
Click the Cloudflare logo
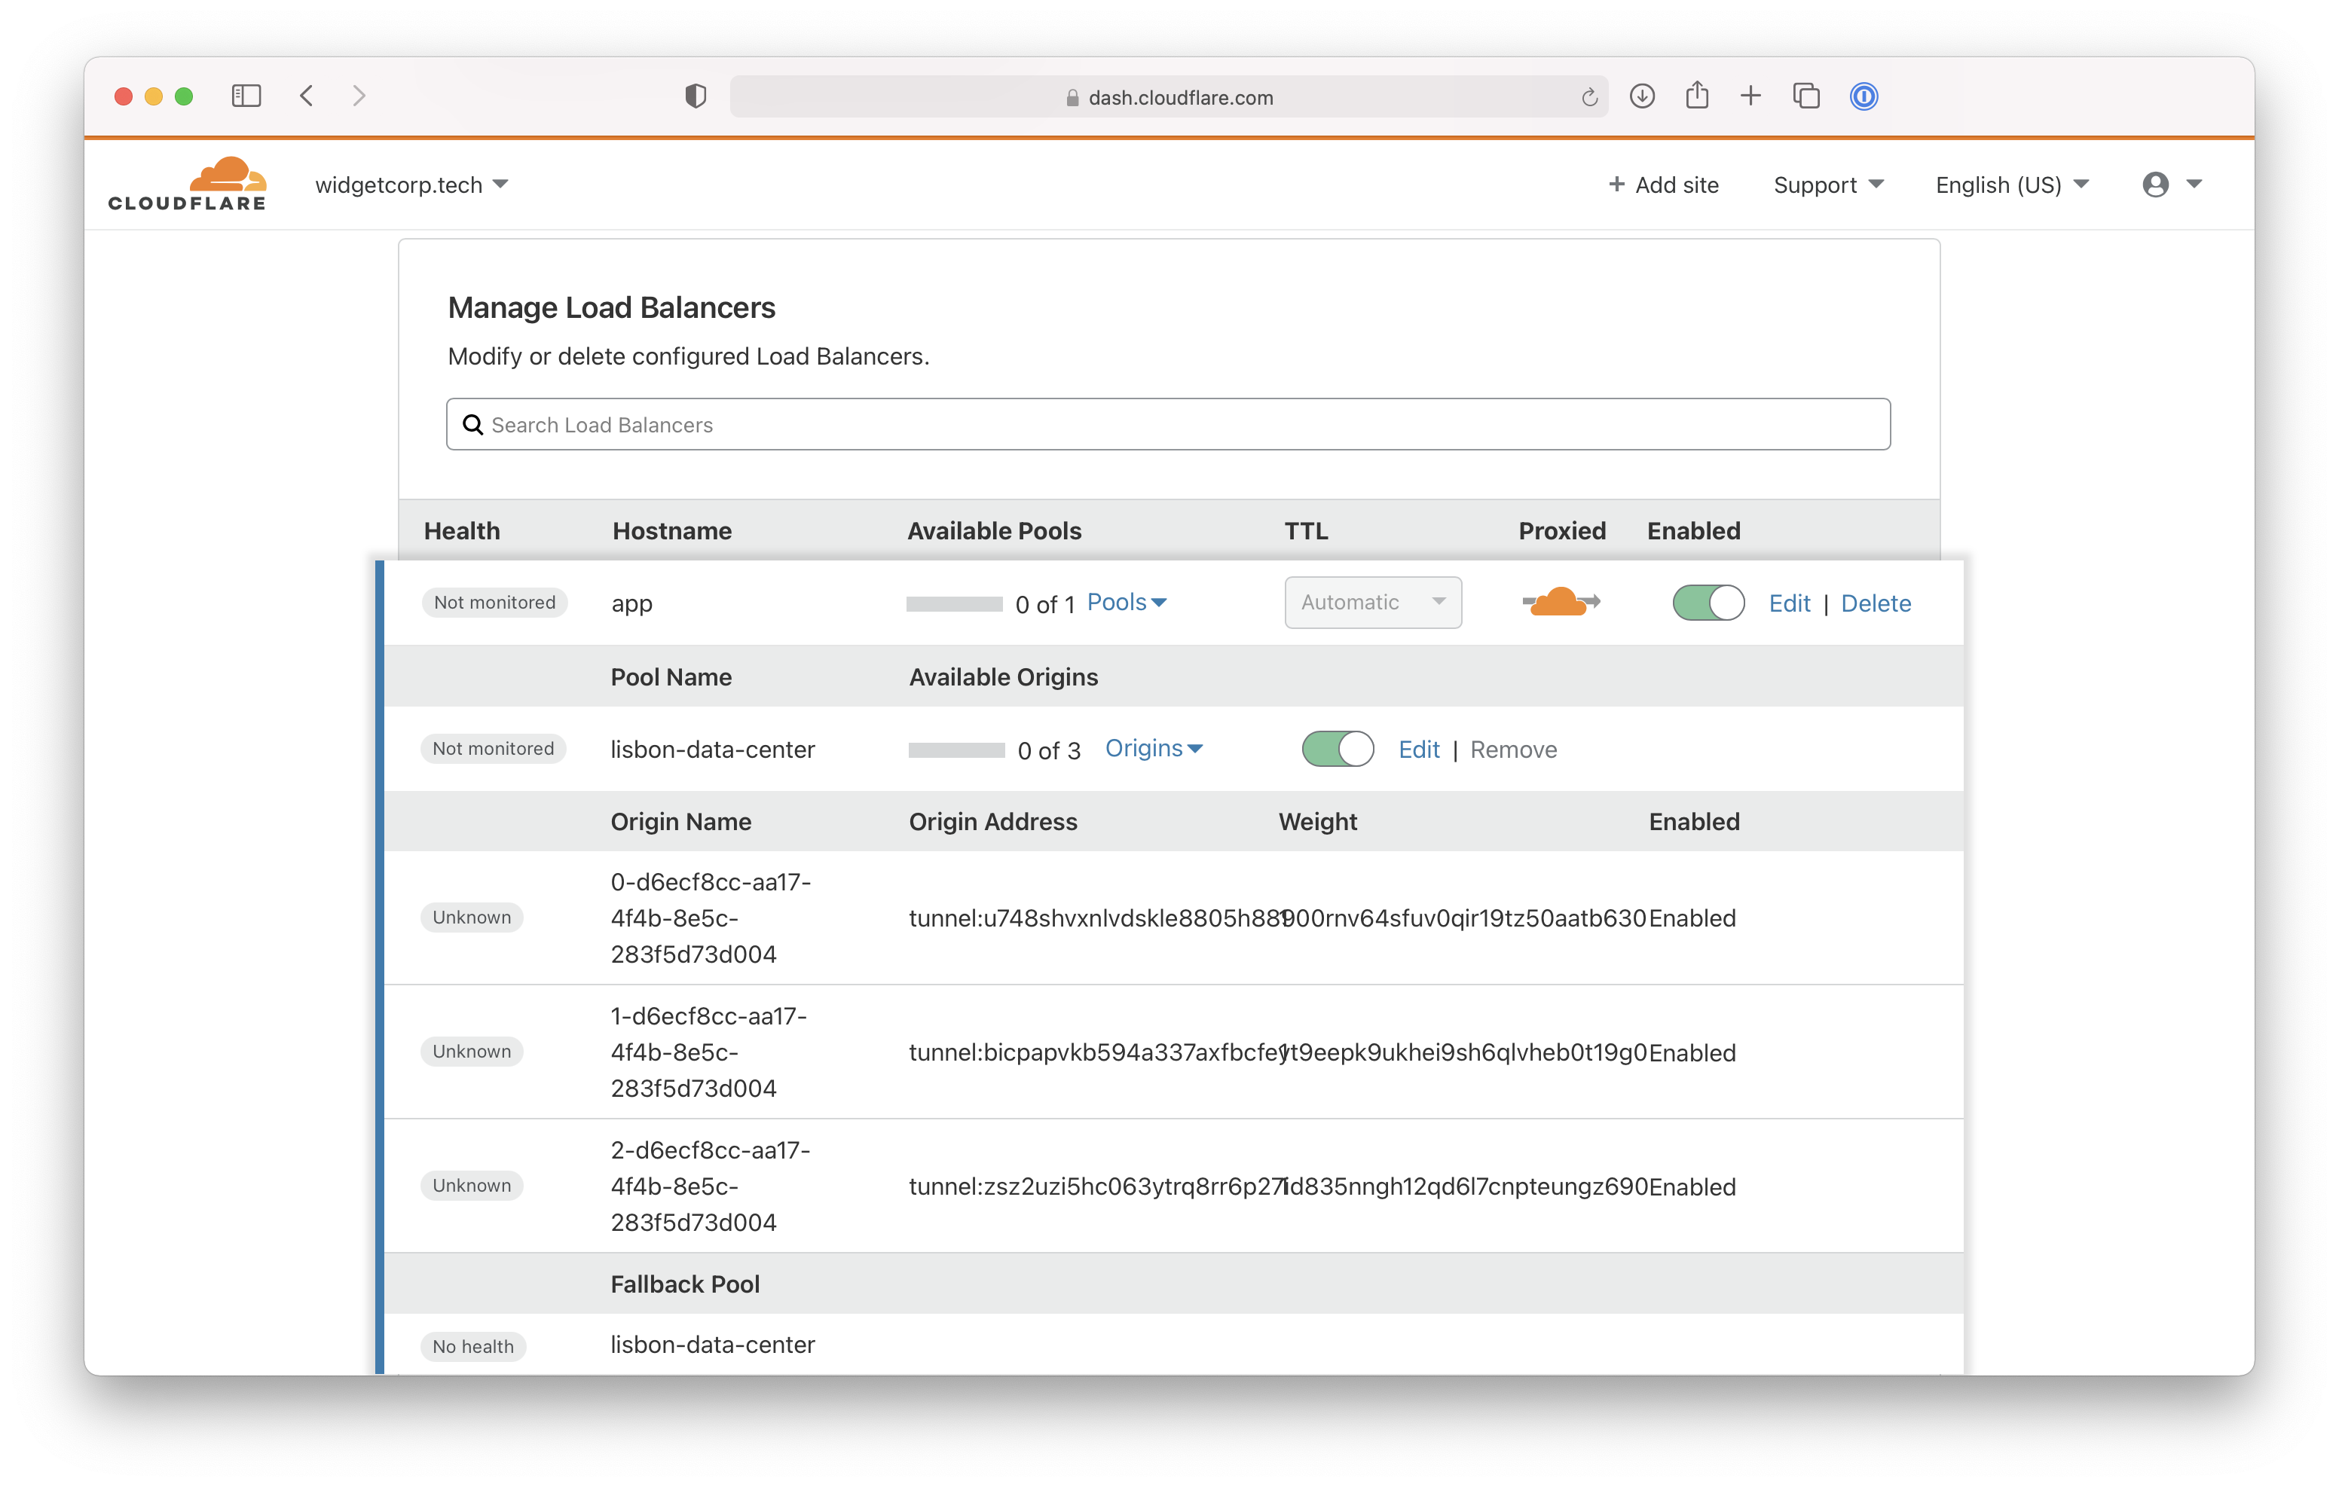point(186,182)
